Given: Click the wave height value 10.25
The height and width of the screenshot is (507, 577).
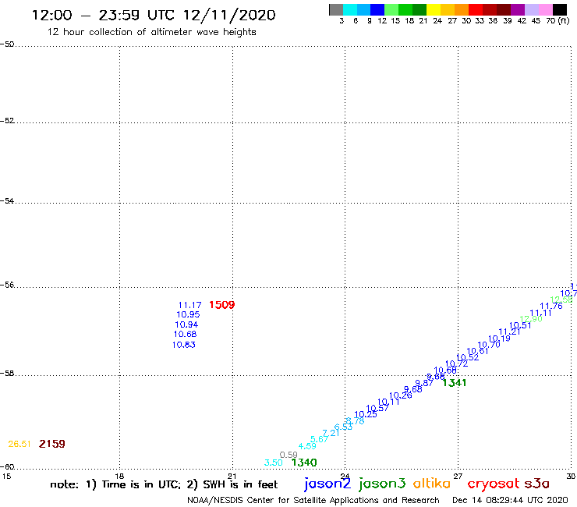Looking at the screenshot, I should click(x=366, y=415).
